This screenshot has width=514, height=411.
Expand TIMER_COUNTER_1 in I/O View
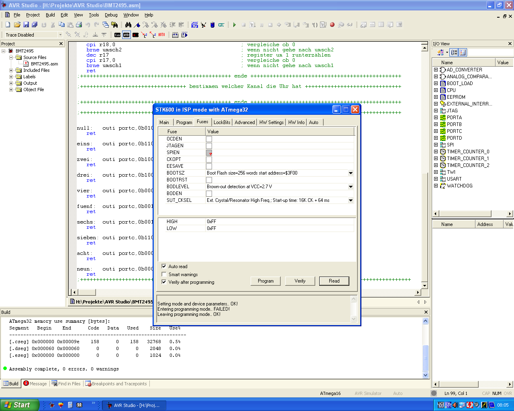pyautogui.click(x=436, y=159)
